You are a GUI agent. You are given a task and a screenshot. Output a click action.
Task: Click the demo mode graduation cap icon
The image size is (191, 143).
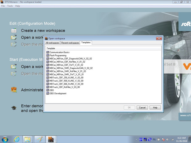[14, 108]
